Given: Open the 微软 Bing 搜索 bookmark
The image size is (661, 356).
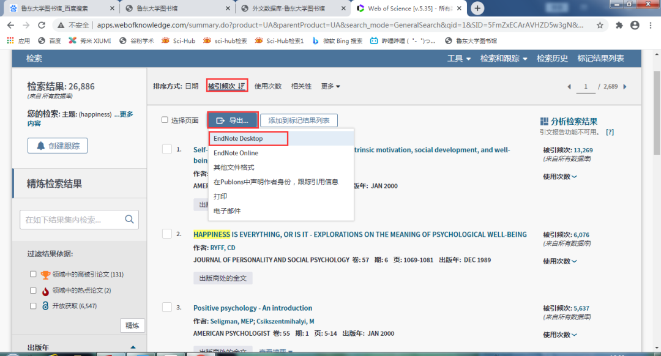Looking at the screenshot, I should coord(337,41).
